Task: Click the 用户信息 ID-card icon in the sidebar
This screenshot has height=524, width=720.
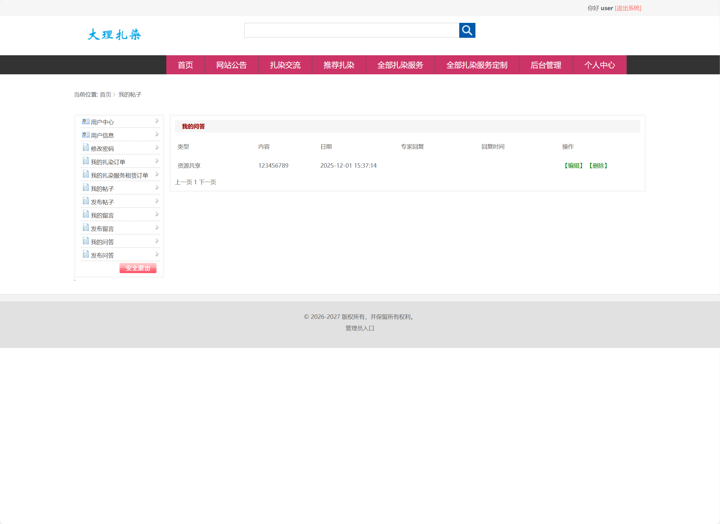Action: [x=86, y=135]
